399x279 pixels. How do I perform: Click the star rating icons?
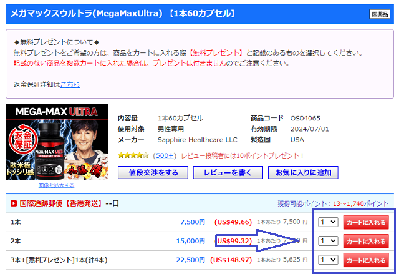coord(133,155)
